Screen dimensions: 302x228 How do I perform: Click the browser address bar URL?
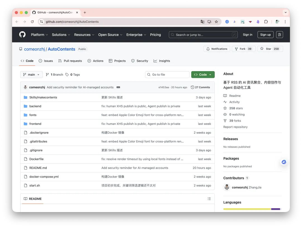(x=72, y=22)
